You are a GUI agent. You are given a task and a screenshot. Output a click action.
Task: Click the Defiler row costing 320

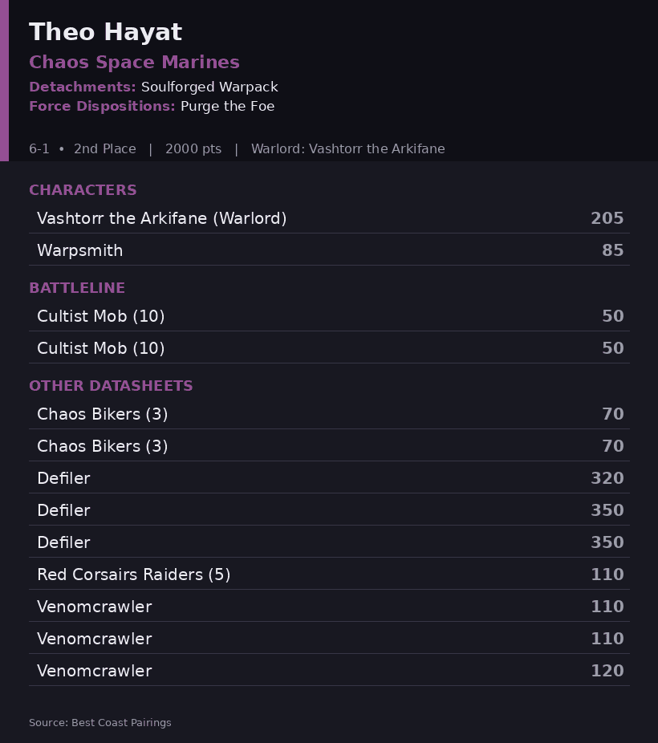click(329, 477)
